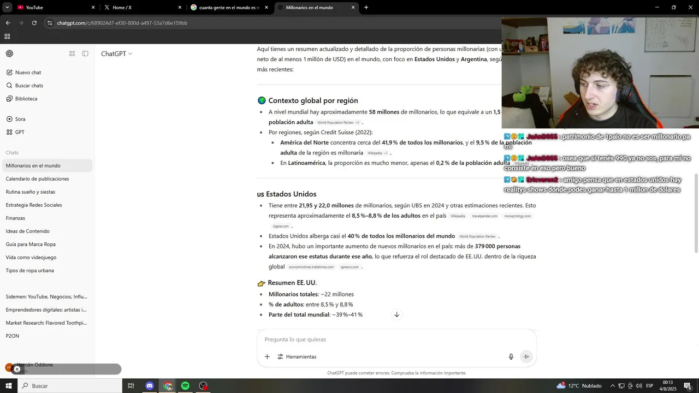Click the scroll-to-bottom arrow button
The width and height of the screenshot is (699, 393).
396,314
